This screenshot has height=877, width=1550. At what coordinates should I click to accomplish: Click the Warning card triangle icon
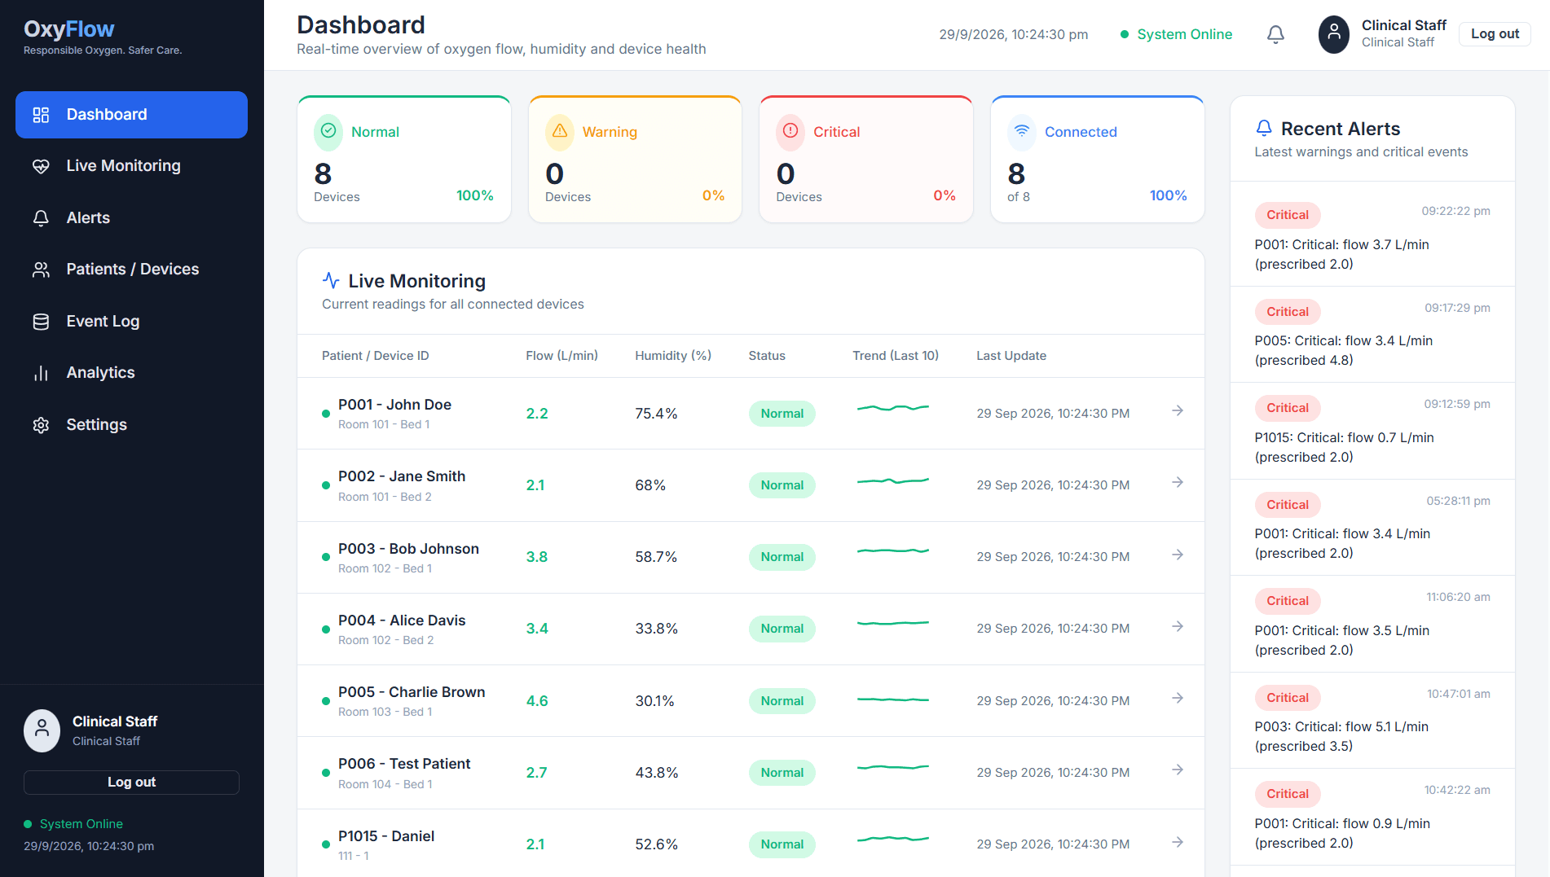560,131
